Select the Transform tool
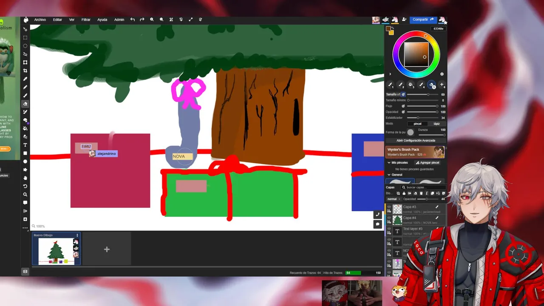544x306 pixels. [x=25, y=62]
